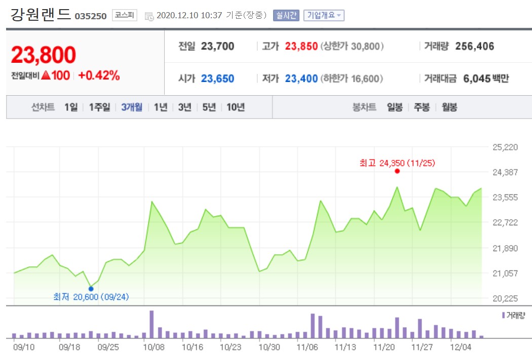The image size is (532, 359).
Task: Click the 12/04 date axis label
Action: point(461,347)
